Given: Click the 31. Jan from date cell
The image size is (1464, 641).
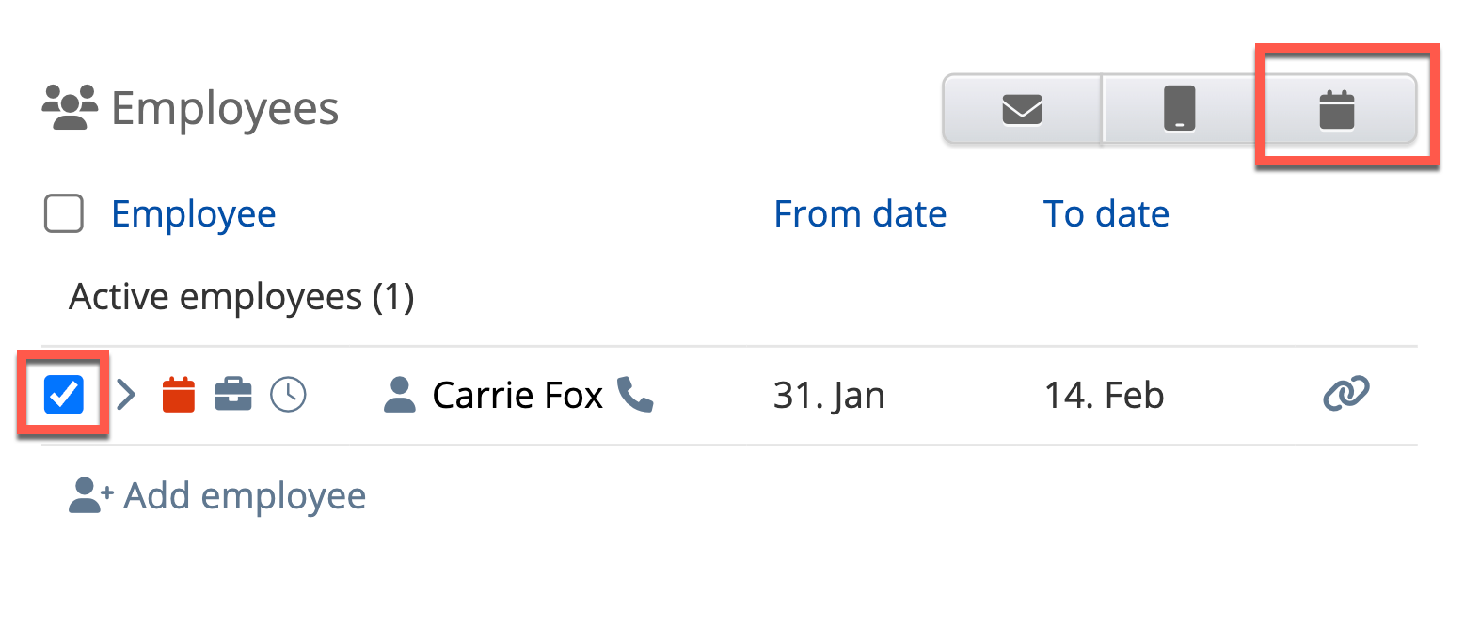Looking at the screenshot, I should 829,395.
